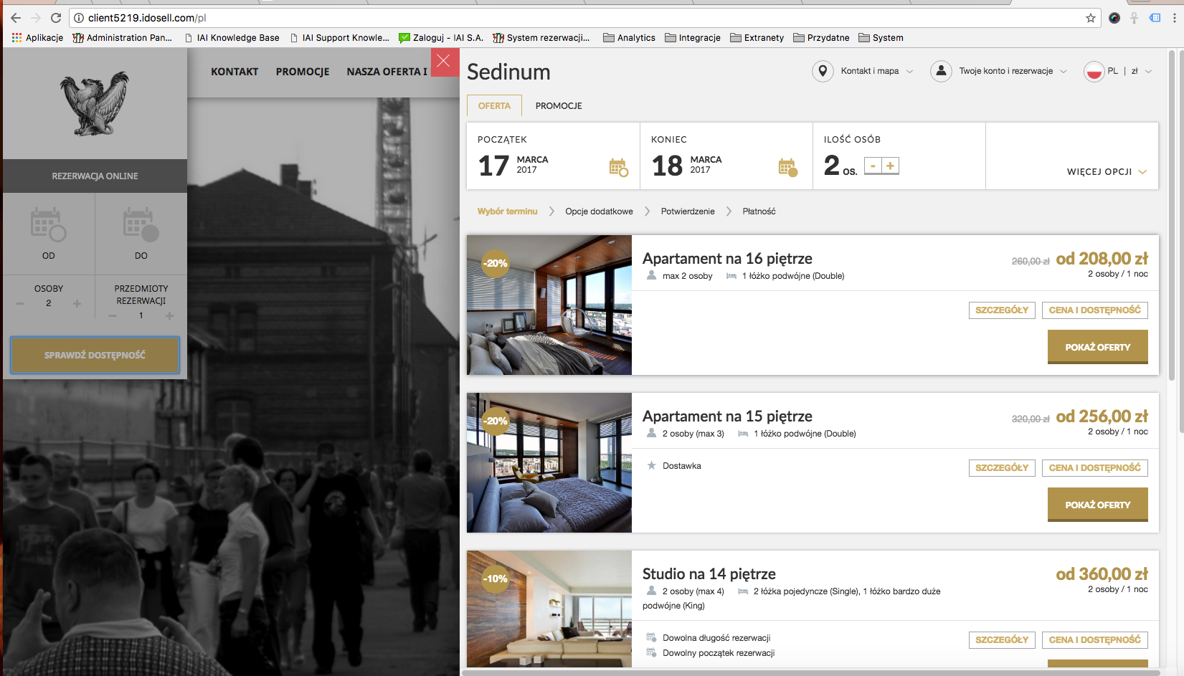This screenshot has height=676, width=1184.
Task: Switch to the Promocje tab
Action: (x=558, y=106)
